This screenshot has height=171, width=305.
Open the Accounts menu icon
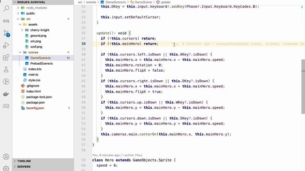6,156
